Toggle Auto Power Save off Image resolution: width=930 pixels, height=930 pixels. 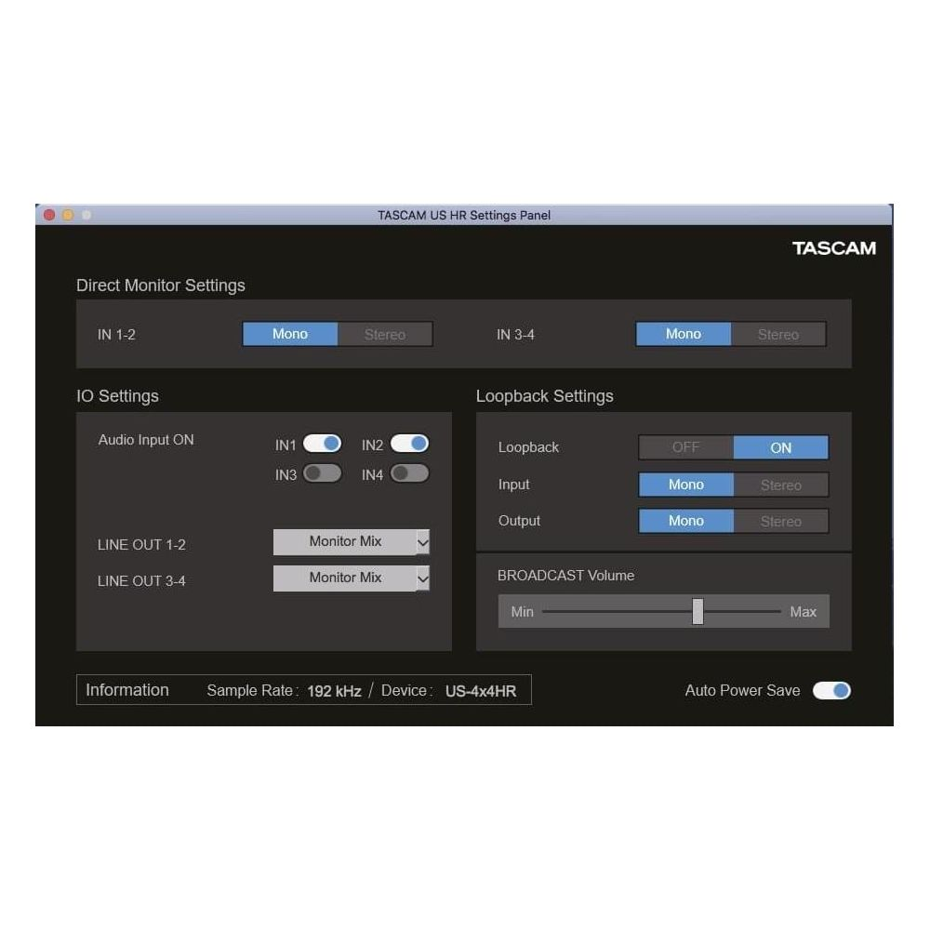832,690
